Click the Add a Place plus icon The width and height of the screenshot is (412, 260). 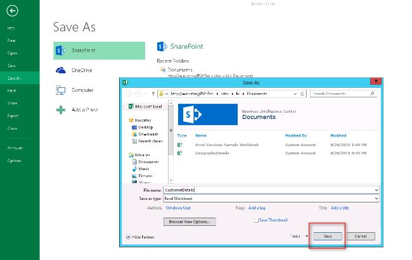[x=61, y=109]
